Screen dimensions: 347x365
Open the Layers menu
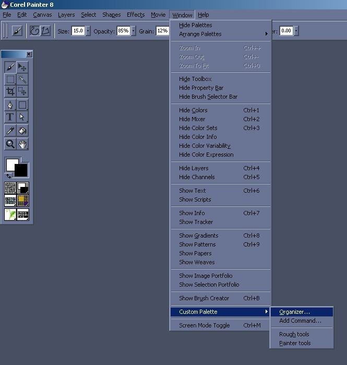point(66,15)
